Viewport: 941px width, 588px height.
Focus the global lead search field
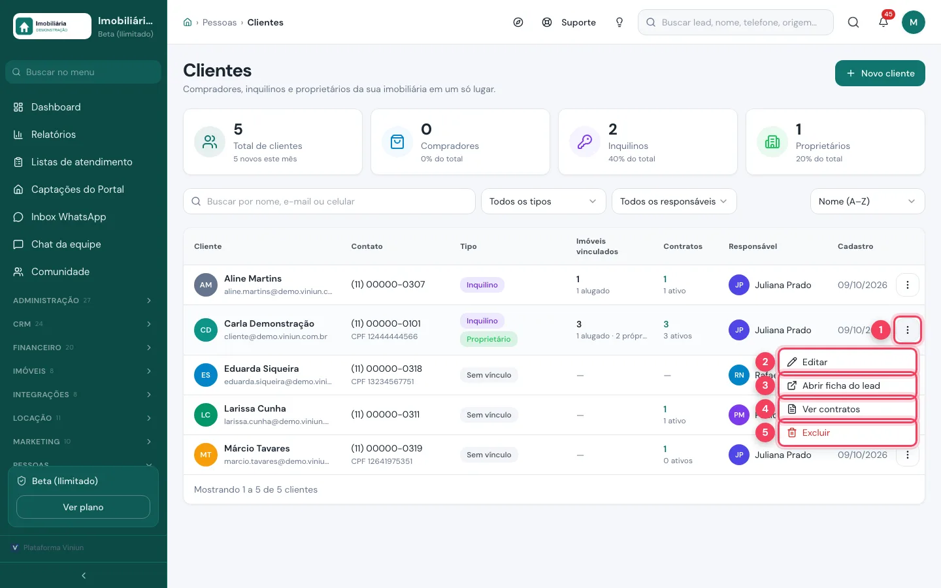click(x=736, y=22)
